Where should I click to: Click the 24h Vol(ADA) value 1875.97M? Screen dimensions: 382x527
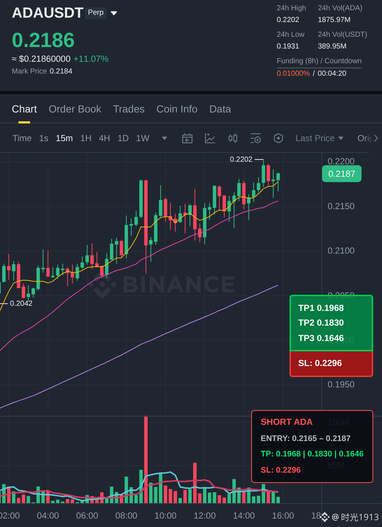[334, 20]
